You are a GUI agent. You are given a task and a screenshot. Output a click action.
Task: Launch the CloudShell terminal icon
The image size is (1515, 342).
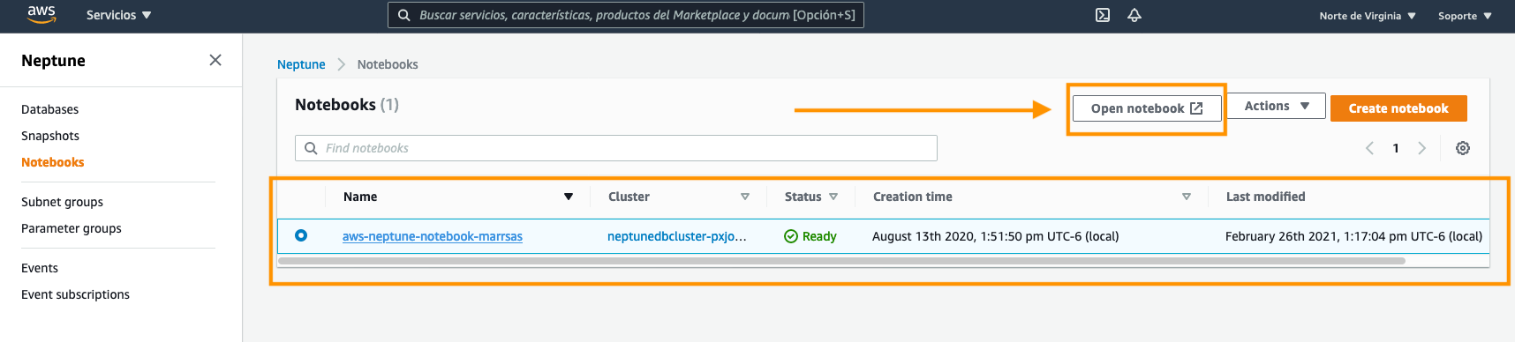point(1103,15)
